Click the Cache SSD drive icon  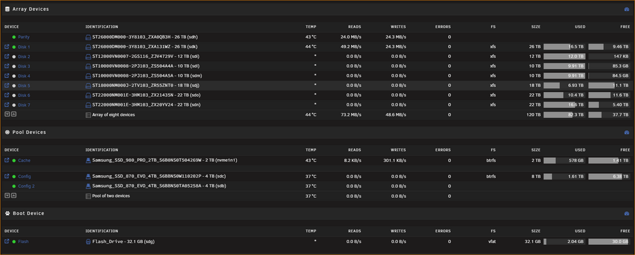pyautogui.click(x=88, y=160)
